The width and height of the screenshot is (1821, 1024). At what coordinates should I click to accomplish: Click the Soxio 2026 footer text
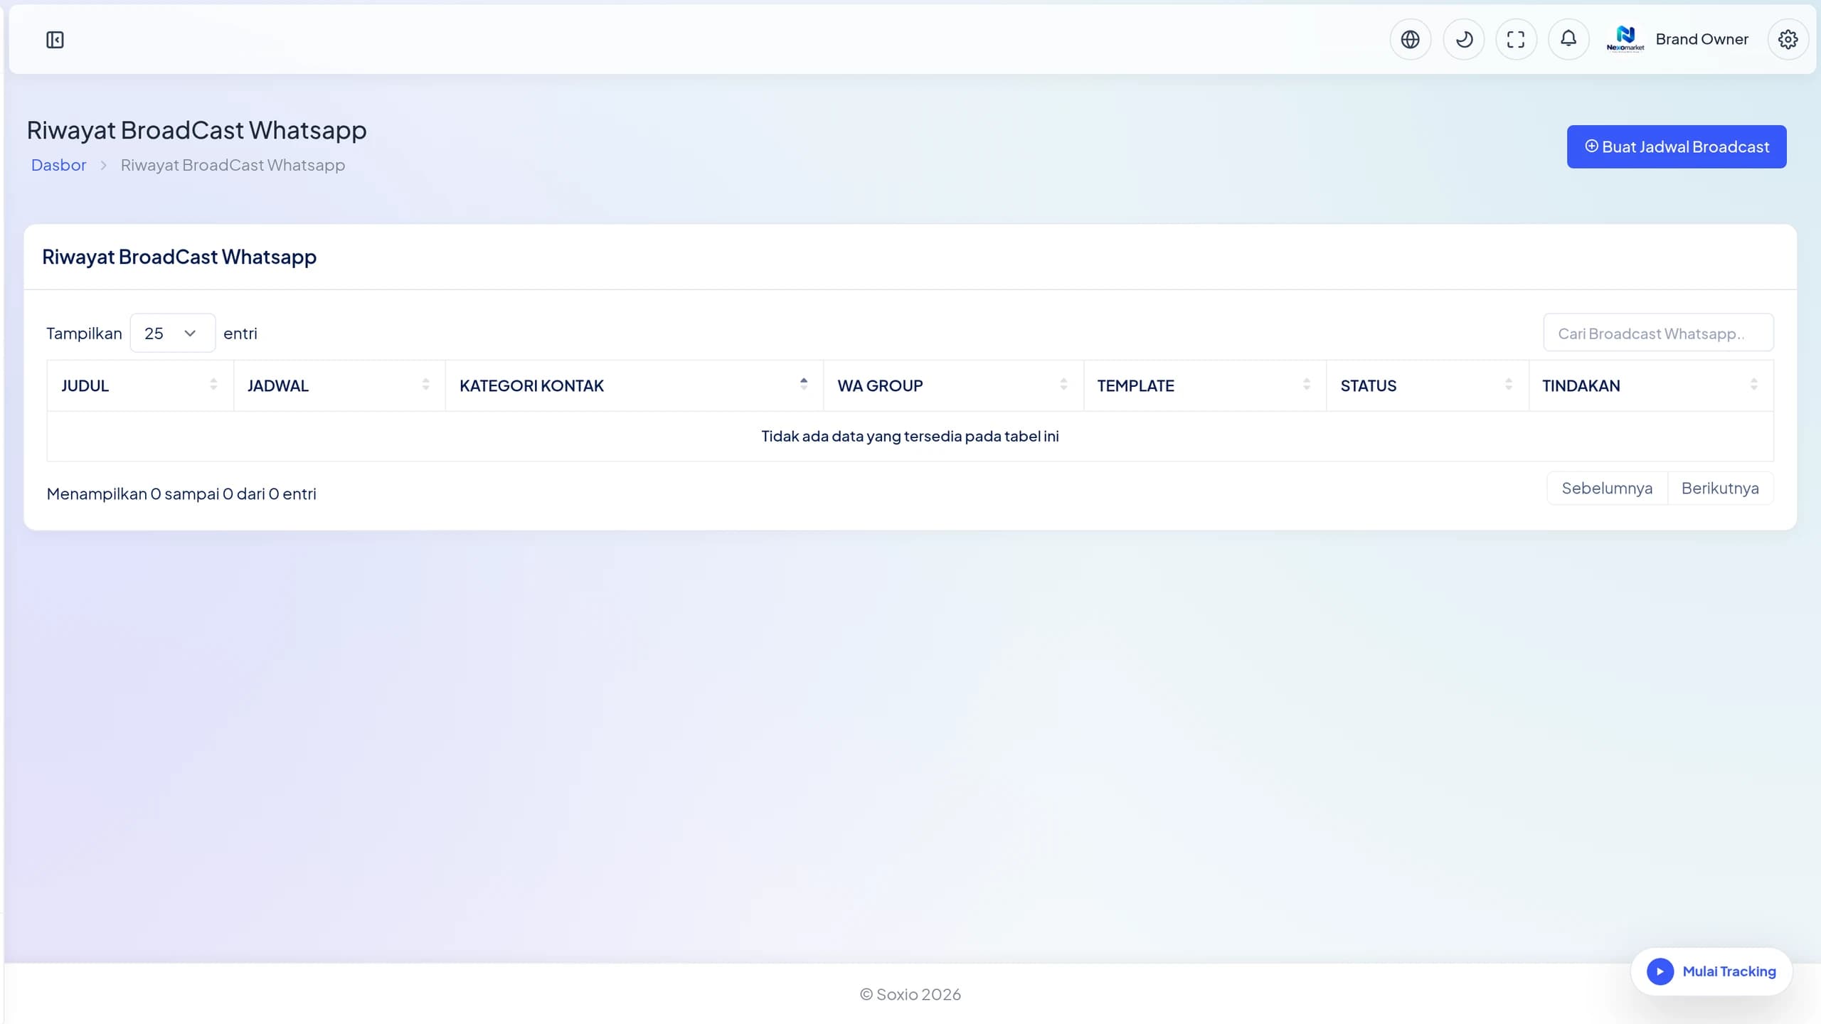(910, 994)
